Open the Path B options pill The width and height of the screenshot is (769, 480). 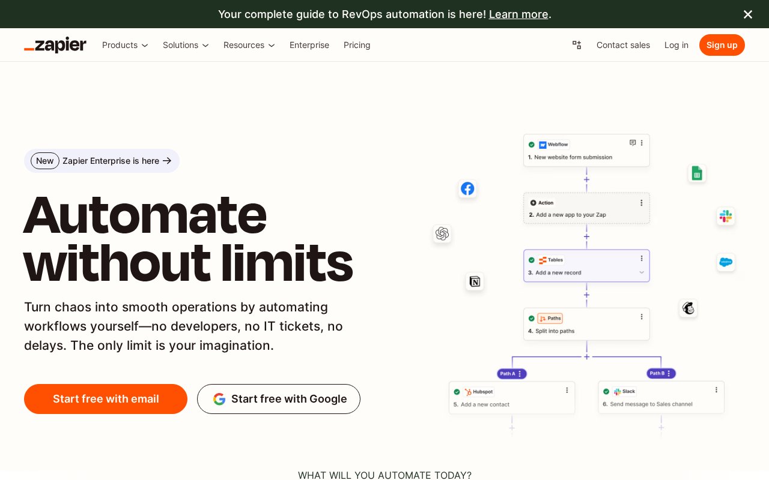(x=661, y=373)
